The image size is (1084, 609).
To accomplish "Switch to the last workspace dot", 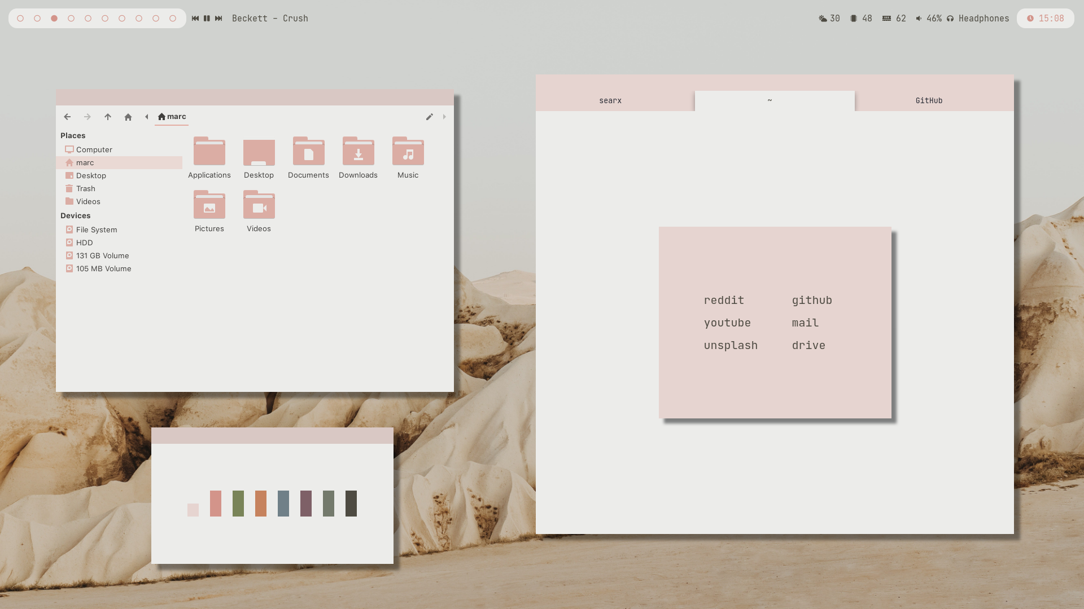I will click(173, 19).
